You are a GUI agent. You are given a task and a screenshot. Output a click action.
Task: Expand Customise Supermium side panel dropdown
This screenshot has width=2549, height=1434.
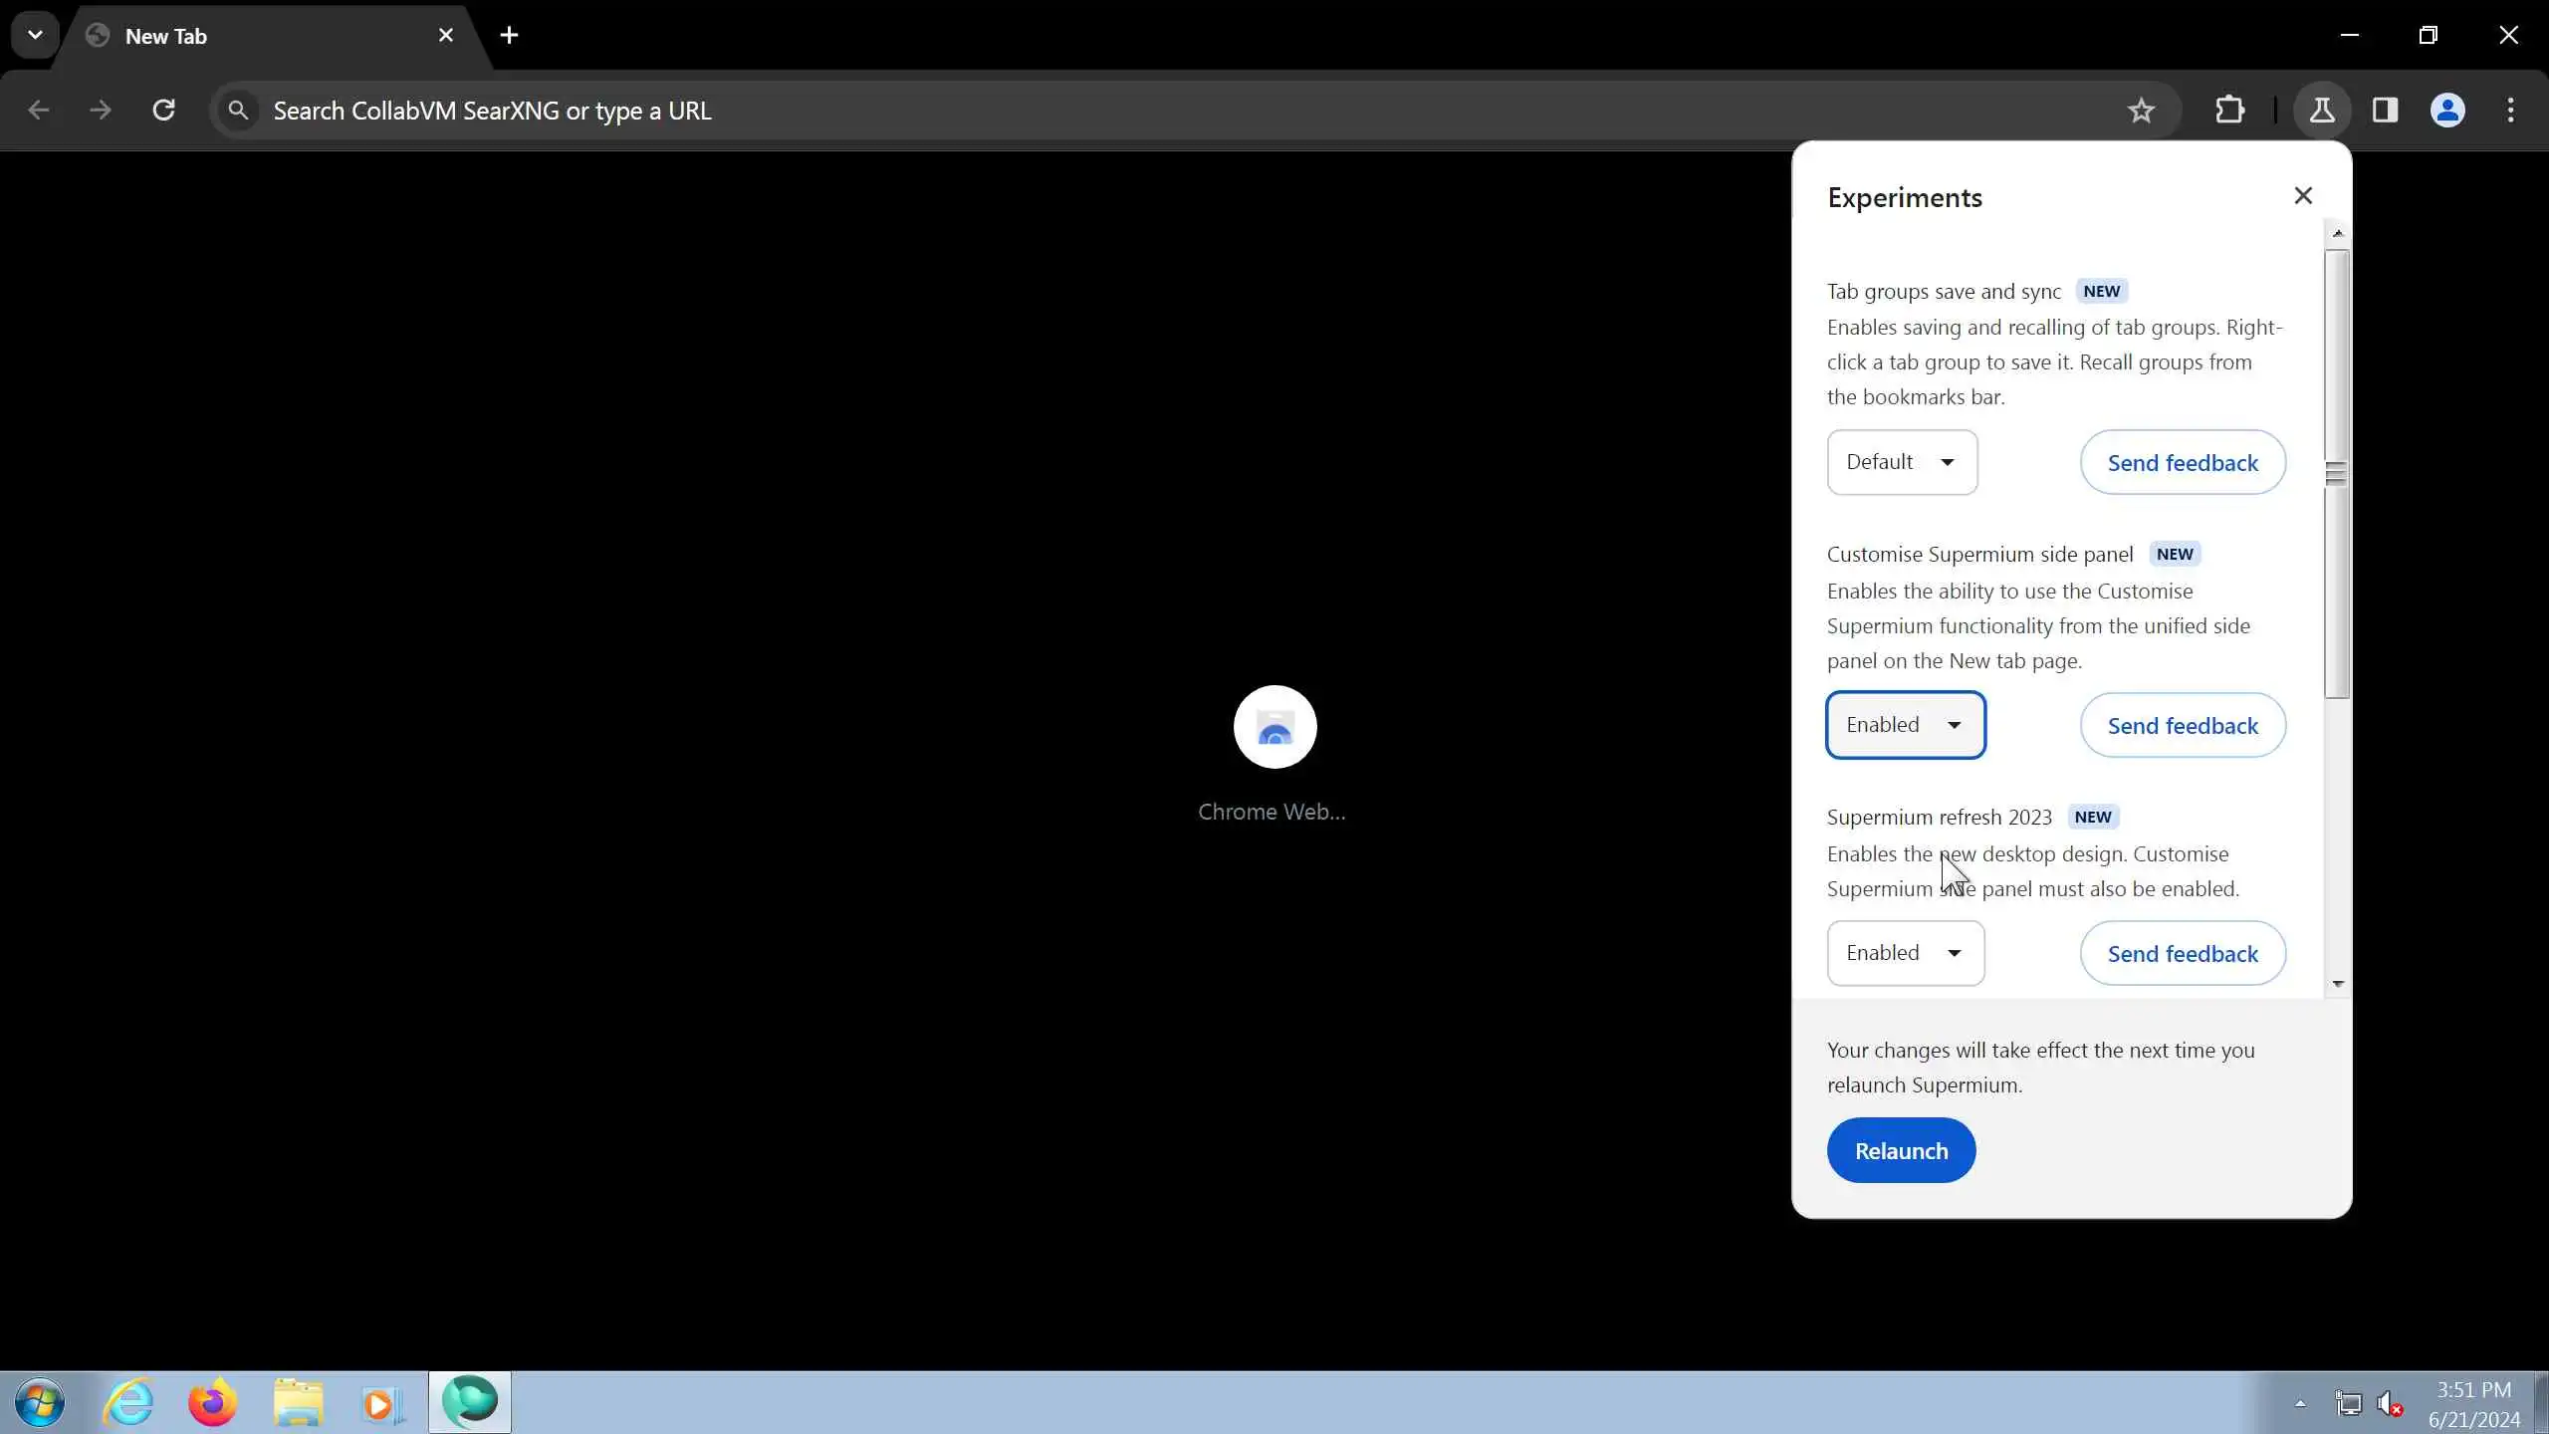(x=1905, y=725)
